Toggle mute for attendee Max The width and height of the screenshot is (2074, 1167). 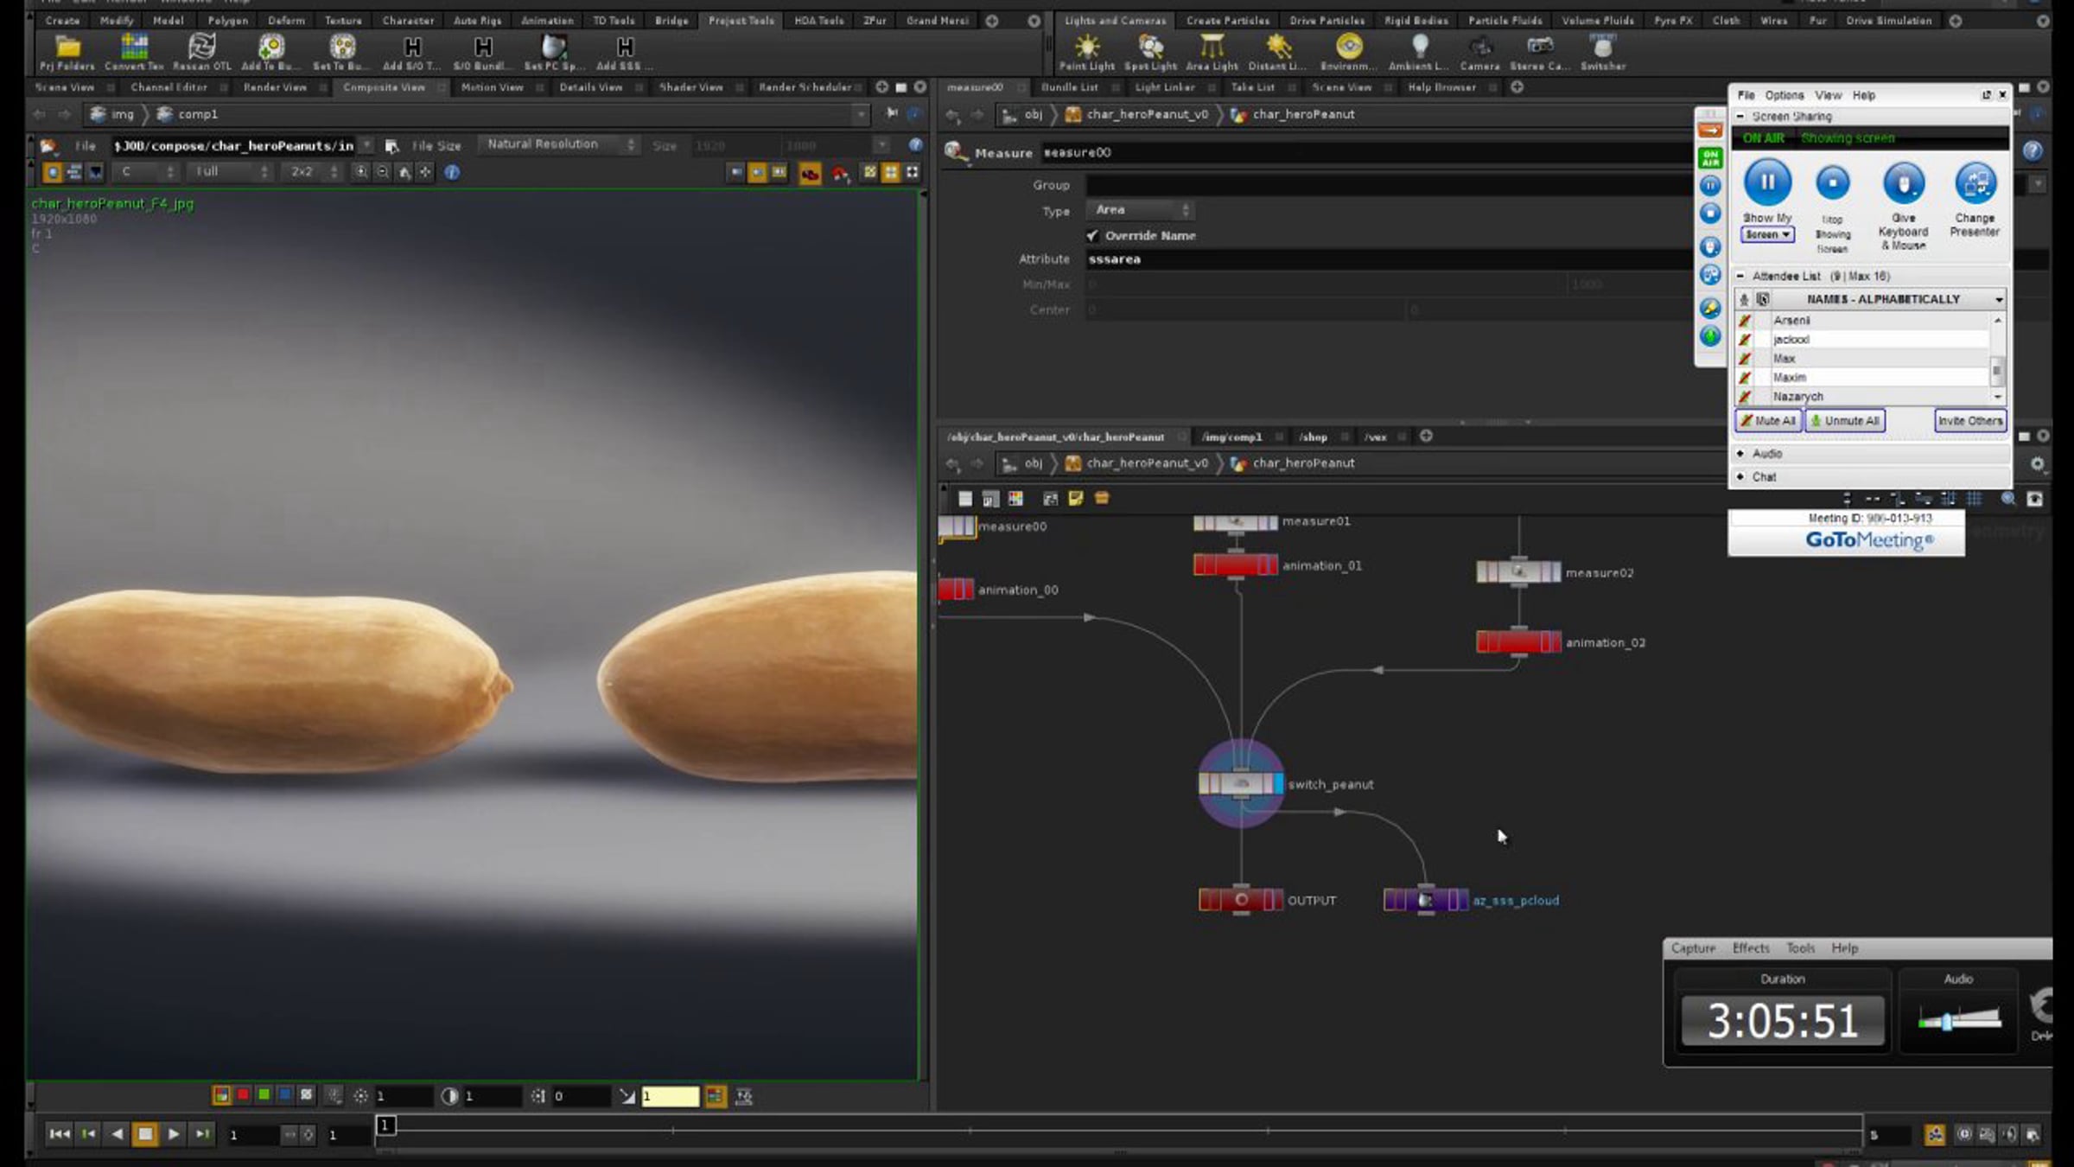[x=1745, y=359]
